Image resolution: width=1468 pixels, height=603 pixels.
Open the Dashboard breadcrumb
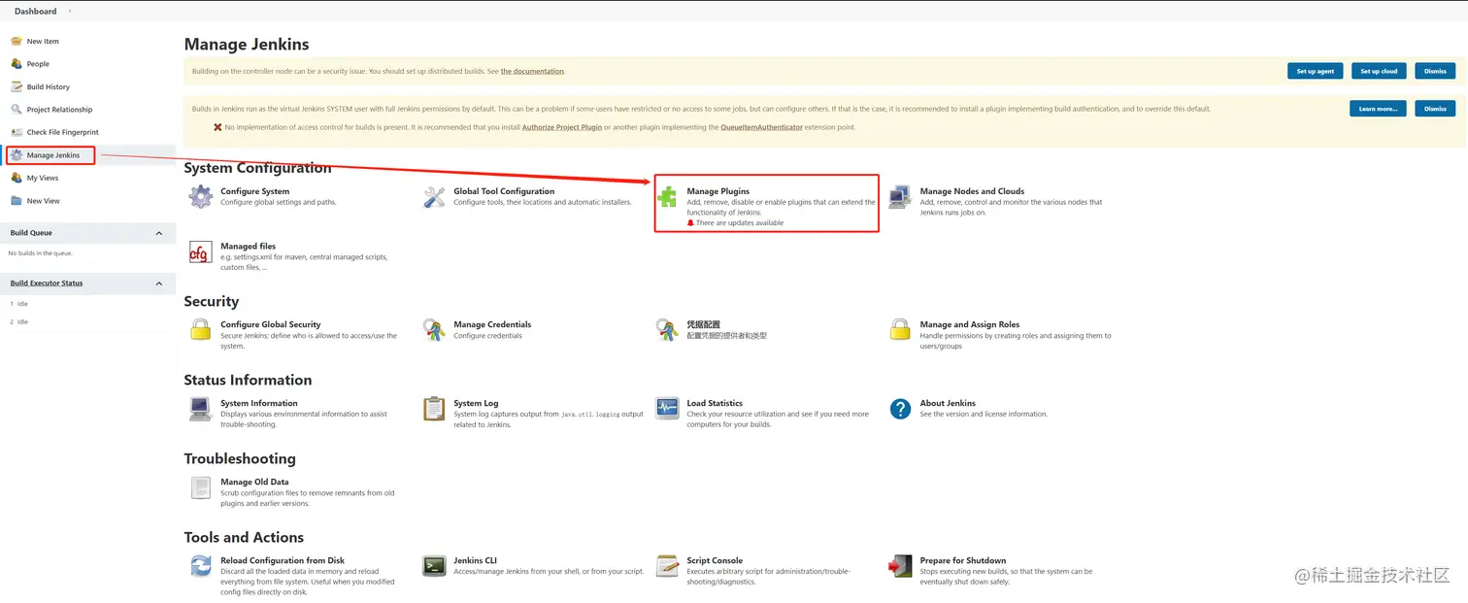point(36,12)
